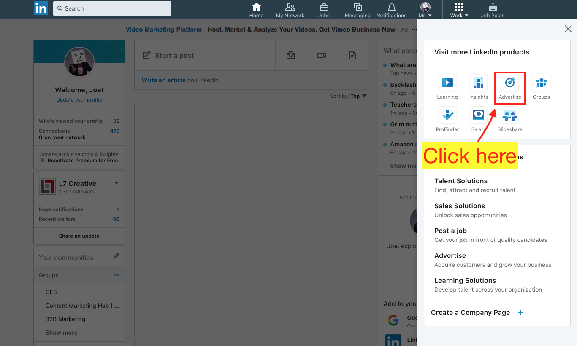Click the Search input field
Image resolution: width=577 pixels, height=346 pixels.
click(x=112, y=8)
